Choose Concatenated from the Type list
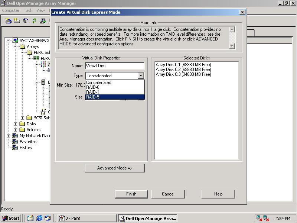 tap(115, 83)
